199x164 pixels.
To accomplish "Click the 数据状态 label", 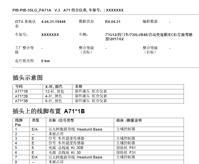I will (x=86, y=21).
